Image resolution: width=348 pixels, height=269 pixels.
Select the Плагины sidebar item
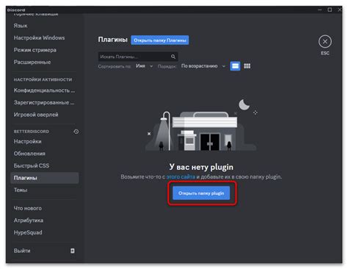45,178
